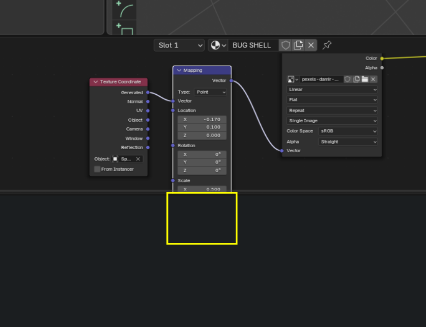Open the Flat projection dropdown

click(x=332, y=100)
